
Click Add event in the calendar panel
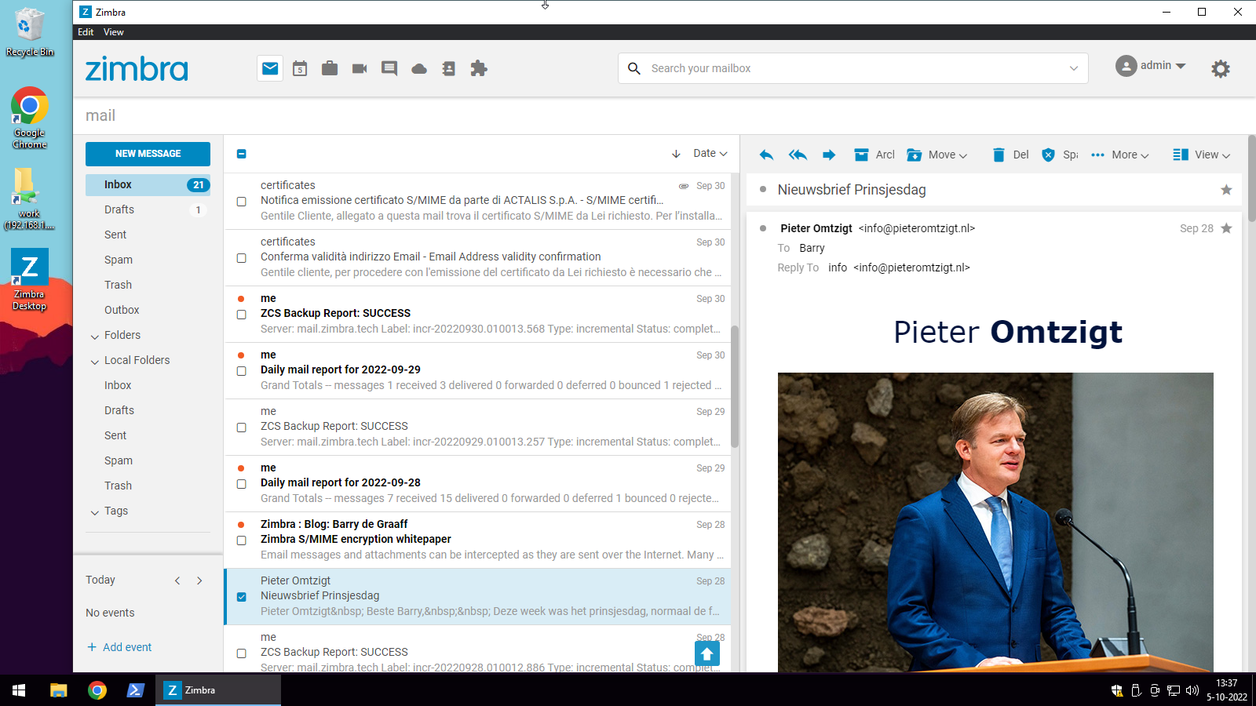click(119, 646)
